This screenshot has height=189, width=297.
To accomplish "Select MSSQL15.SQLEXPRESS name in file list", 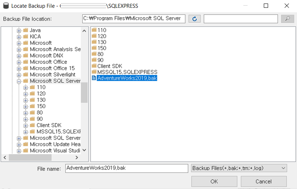I will click(x=127, y=72).
